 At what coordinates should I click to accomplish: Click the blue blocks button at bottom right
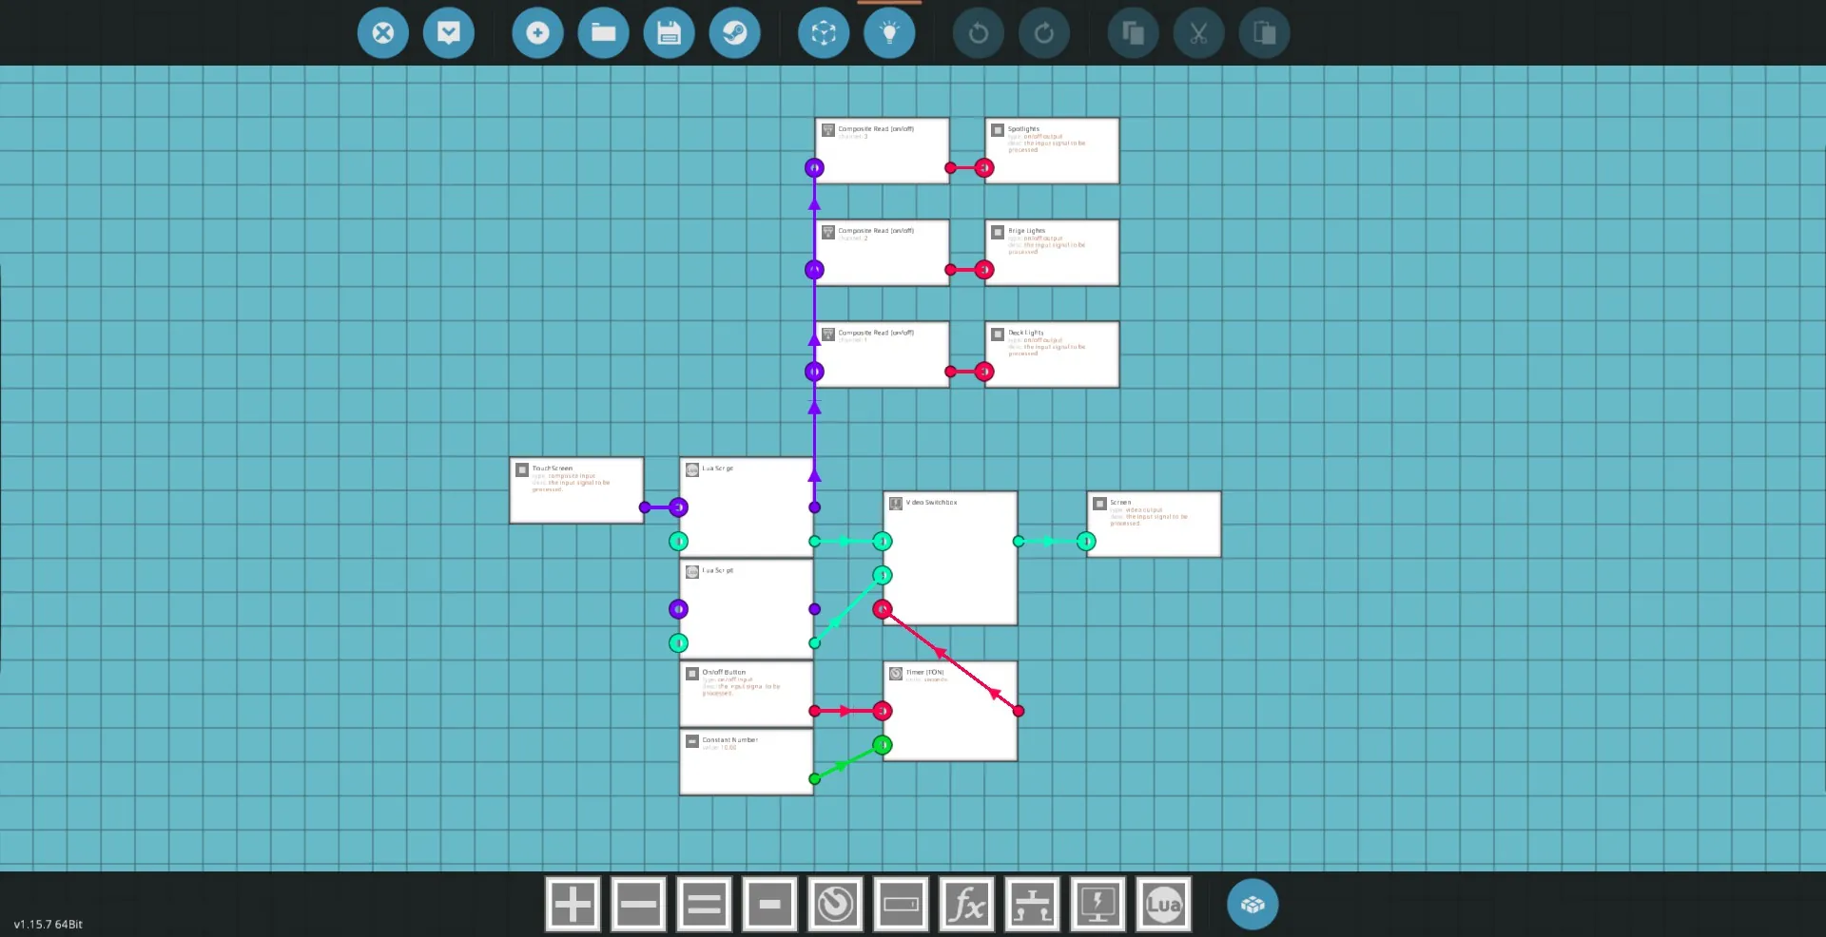coord(1252,904)
